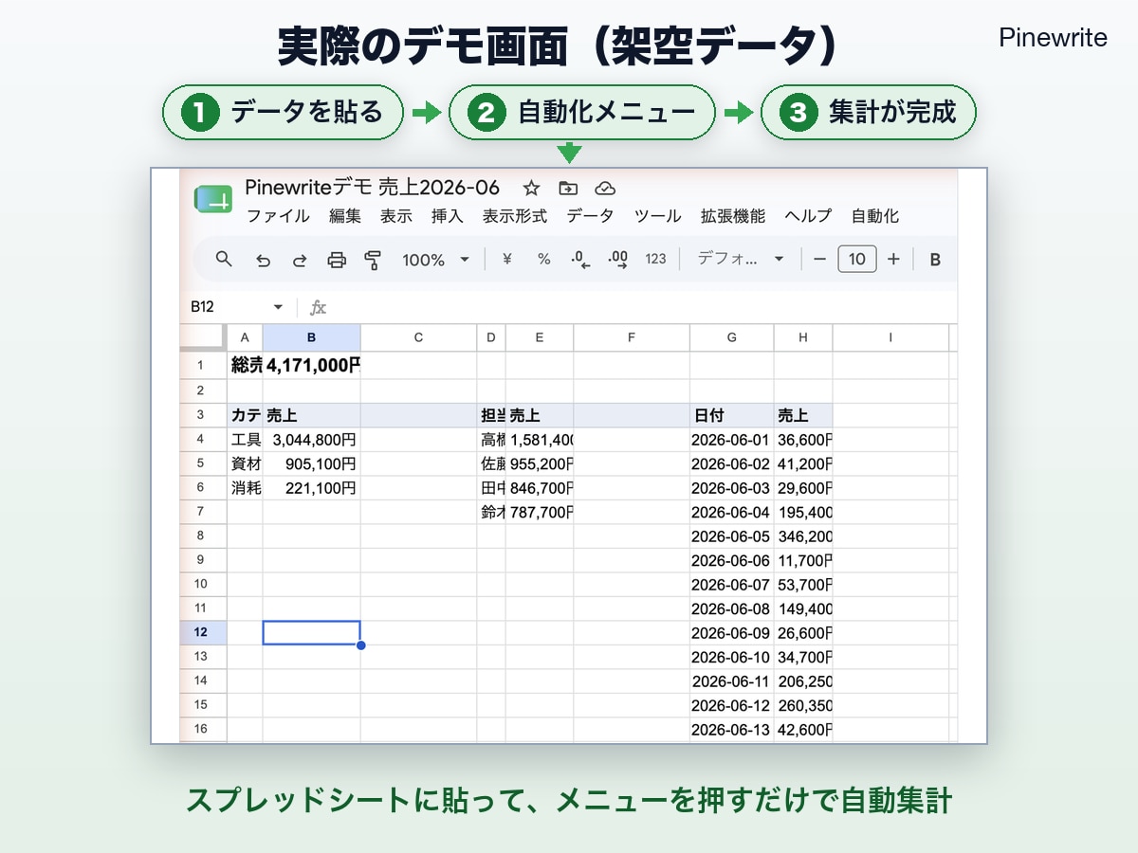
Task: Select the column I header
Action: click(890, 337)
